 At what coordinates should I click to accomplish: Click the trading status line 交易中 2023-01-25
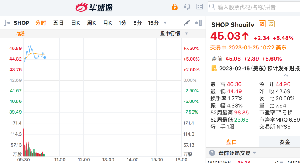point(248,47)
